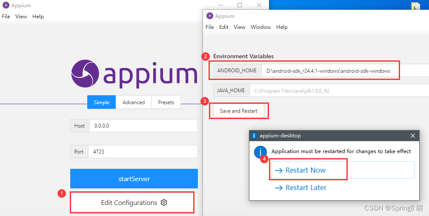The height and width of the screenshot is (216, 429).
Task: Open File menu in the main Appium window
Action: coord(6,17)
